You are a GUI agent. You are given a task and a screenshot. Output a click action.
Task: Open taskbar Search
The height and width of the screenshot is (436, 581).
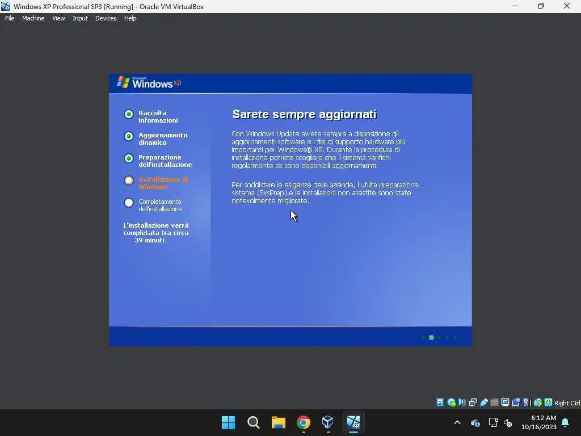click(254, 422)
